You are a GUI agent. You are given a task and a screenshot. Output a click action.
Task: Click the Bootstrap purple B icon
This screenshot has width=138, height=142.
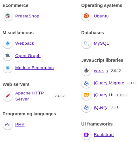[x=86, y=135]
